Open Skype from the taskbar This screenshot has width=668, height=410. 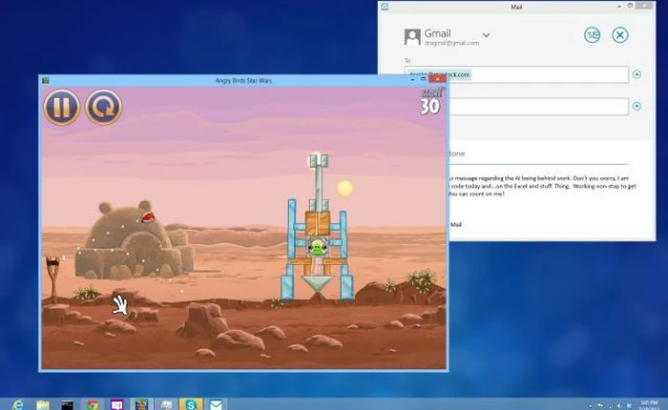tap(191, 403)
